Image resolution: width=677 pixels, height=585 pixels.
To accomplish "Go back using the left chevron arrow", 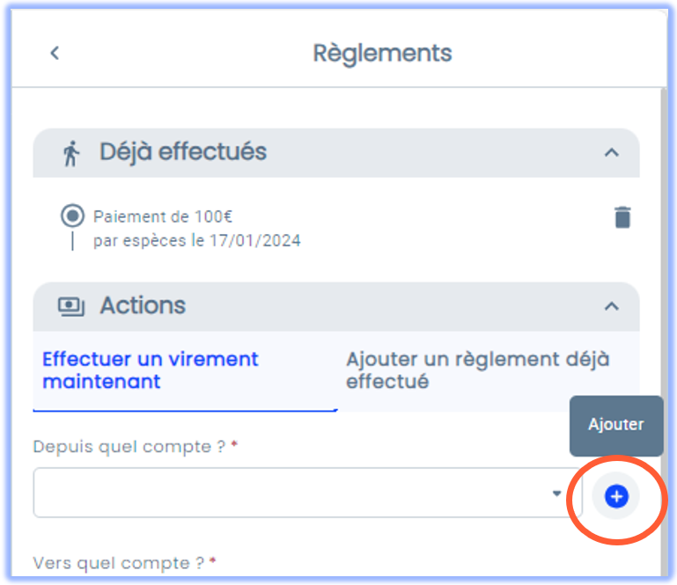I will [55, 53].
